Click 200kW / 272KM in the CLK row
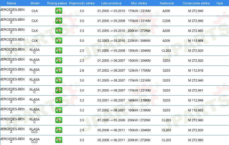The height and width of the screenshot is (145, 229). coord(139,31)
